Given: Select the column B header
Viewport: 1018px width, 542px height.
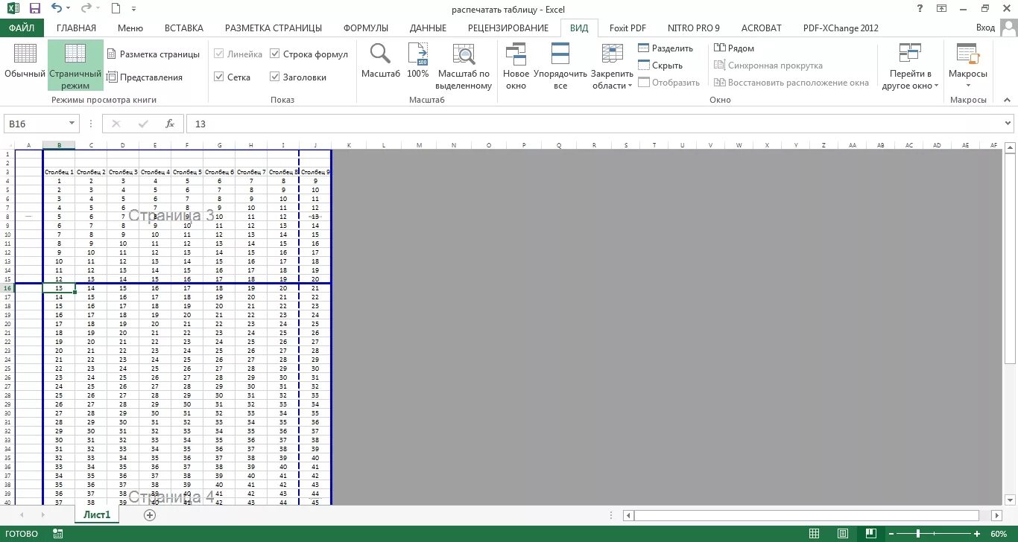Looking at the screenshot, I should click(59, 145).
